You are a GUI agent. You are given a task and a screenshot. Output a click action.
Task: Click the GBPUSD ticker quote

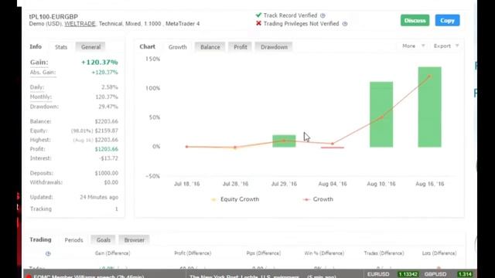[449, 275]
